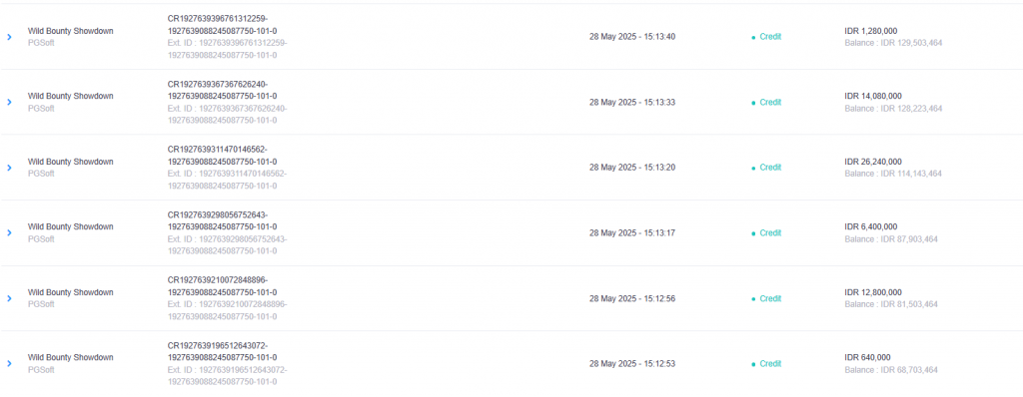
Task: Click the Ext. ID text starting 1927639196512643072
Action: pyautogui.click(x=227, y=375)
